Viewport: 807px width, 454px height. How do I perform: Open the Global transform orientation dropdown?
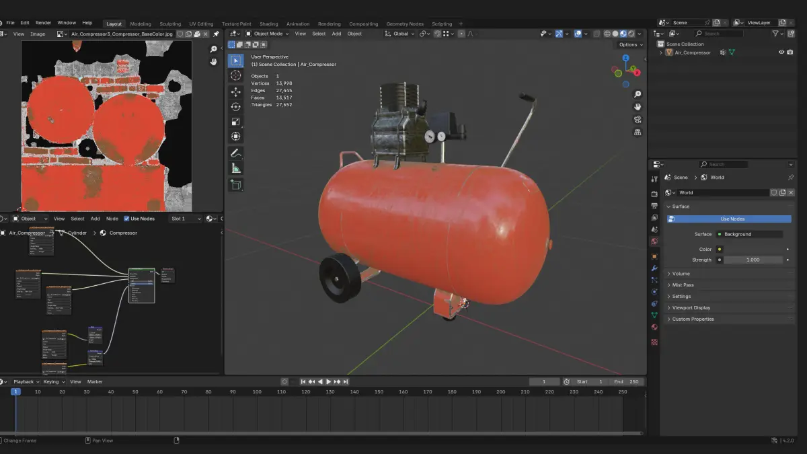(x=400, y=34)
